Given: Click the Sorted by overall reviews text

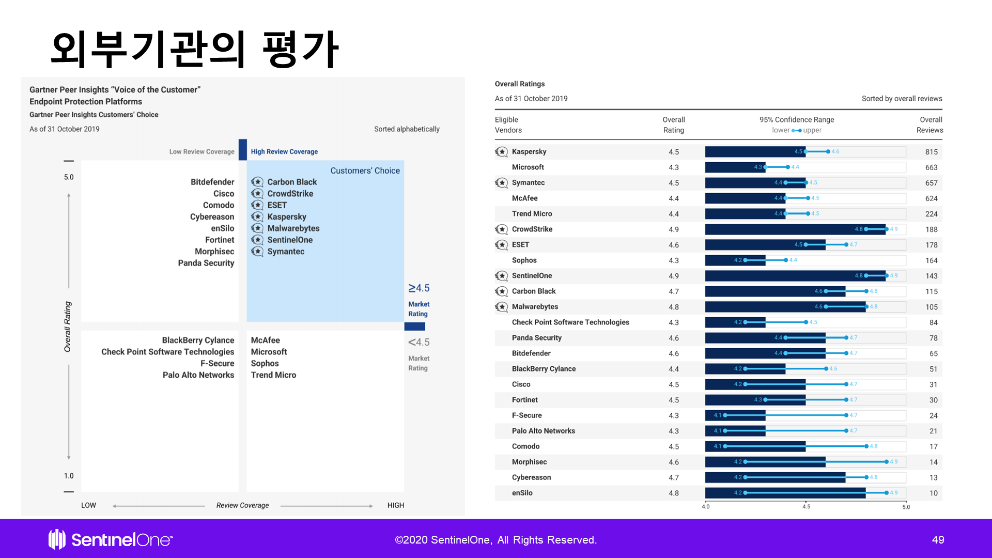Looking at the screenshot, I should [x=902, y=99].
